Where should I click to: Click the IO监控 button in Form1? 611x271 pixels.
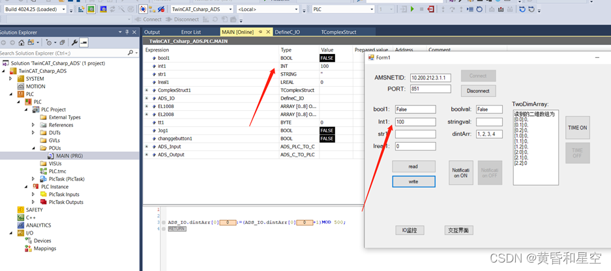[x=410, y=230]
